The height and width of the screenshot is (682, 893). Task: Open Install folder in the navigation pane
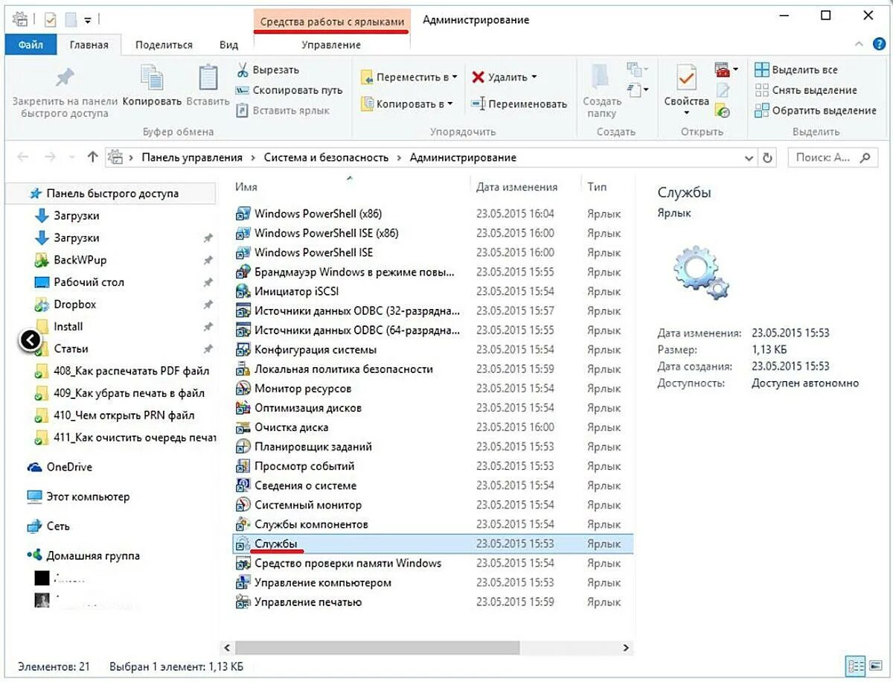point(68,327)
